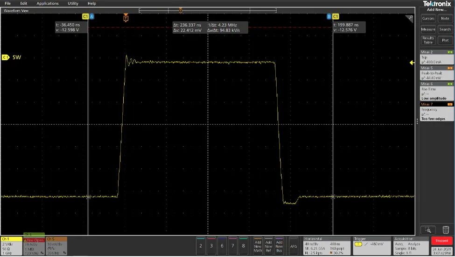Image resolution: width=455 pixels, height=257 pixels.
Task: Select the orange trigger position marker T
Action: coord(126,18)
